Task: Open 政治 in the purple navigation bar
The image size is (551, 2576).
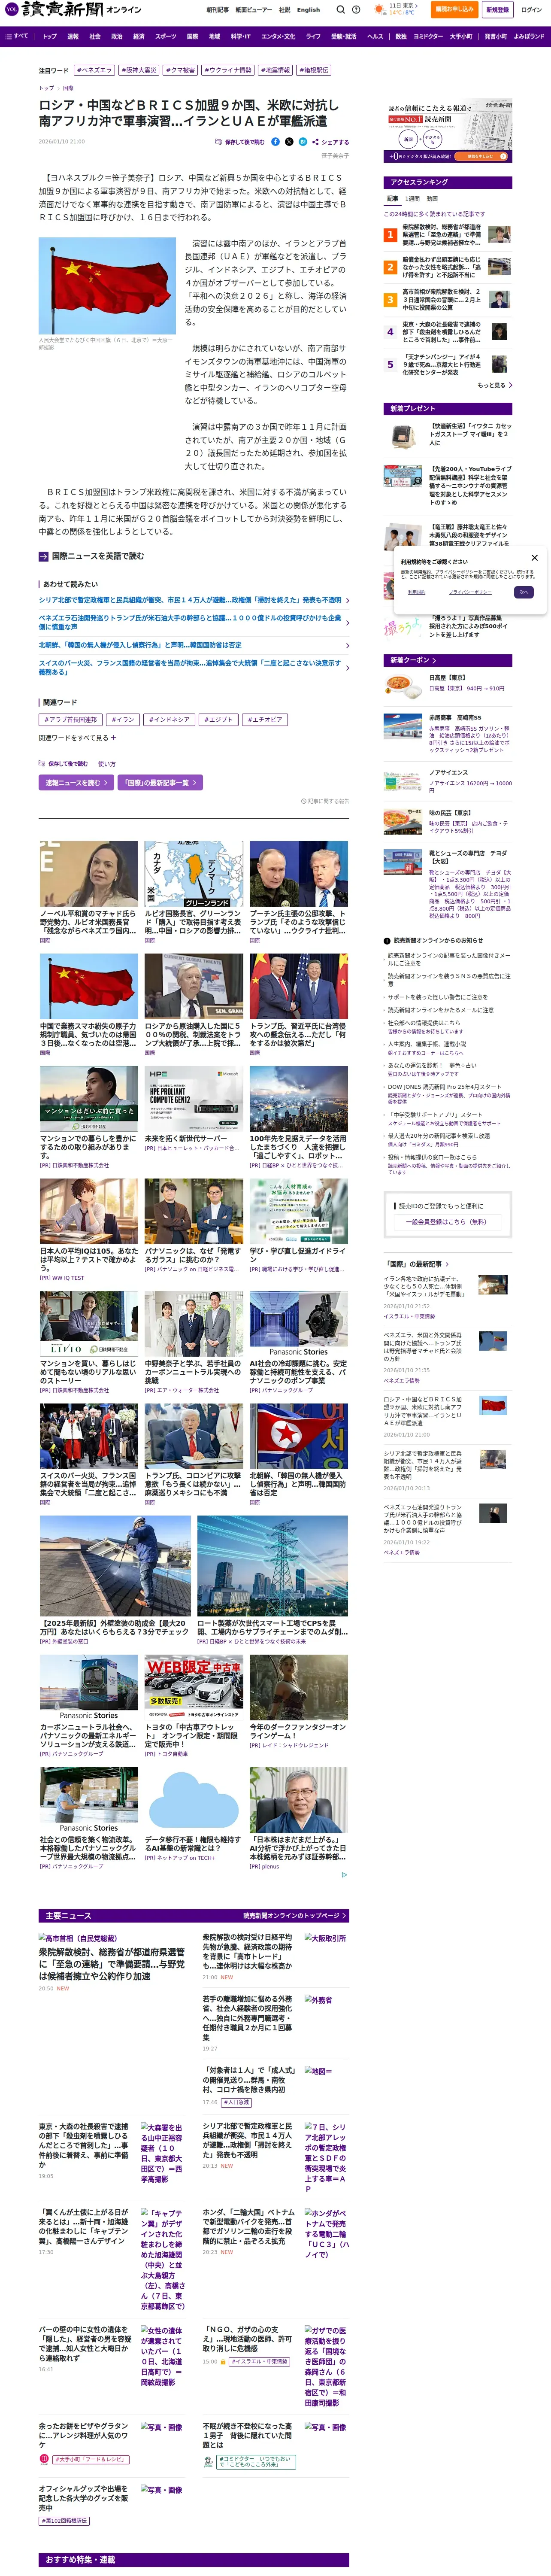Action: click(x=117, y=36)
